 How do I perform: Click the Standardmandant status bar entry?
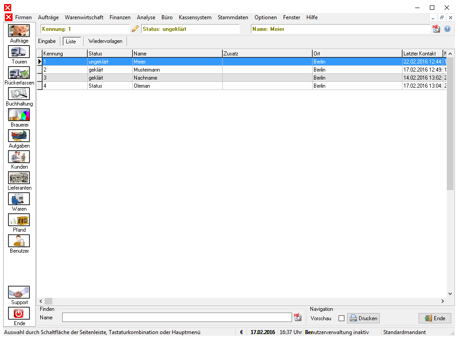[404, 332]
